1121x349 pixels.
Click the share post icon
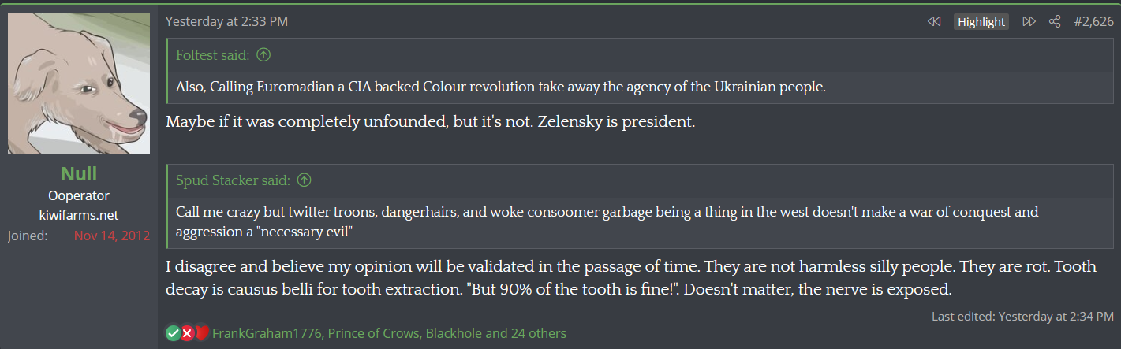[1055, 22]
